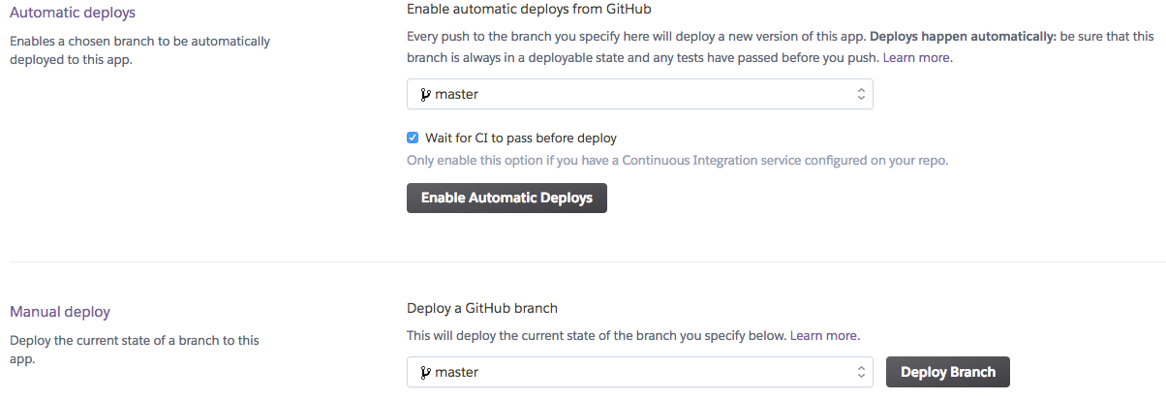1166x400 pixels.
Task: Follow Learn more link under Deploy a GitHub branch
Action: pyautogui.click(x=823, y=335)
